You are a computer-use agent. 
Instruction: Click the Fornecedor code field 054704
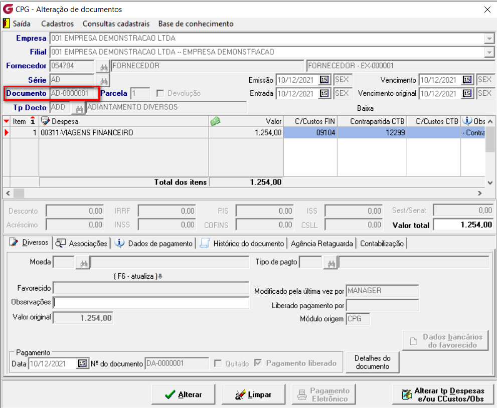pos(72,66)
